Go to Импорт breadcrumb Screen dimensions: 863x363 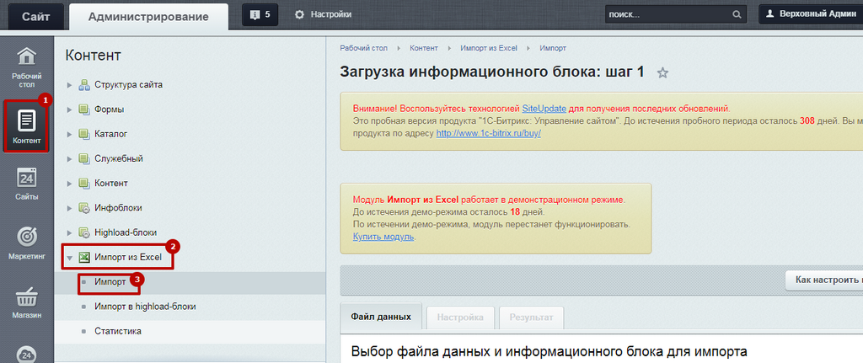pos(553,48)
